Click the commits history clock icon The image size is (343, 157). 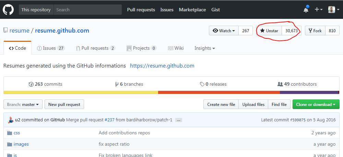[x=31, y=84]
